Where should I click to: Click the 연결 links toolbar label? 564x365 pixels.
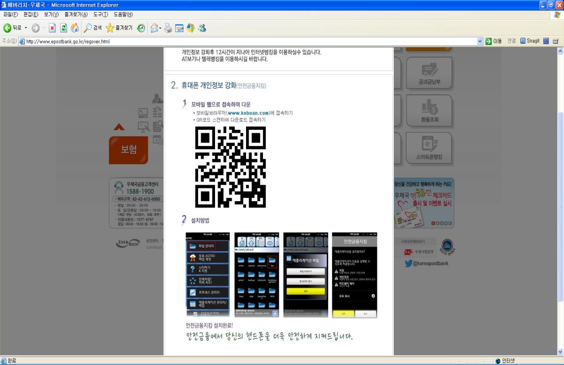(512, 41)
